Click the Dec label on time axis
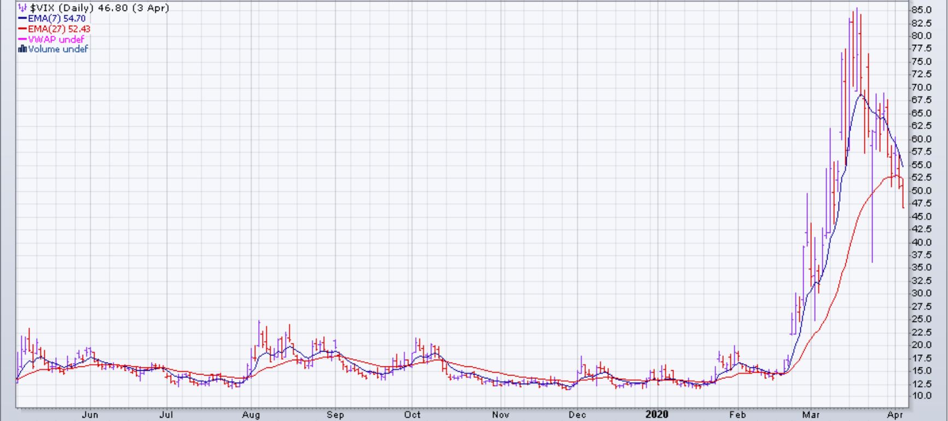The height and width of the screenshot is (421, 948). click(577, 415)
